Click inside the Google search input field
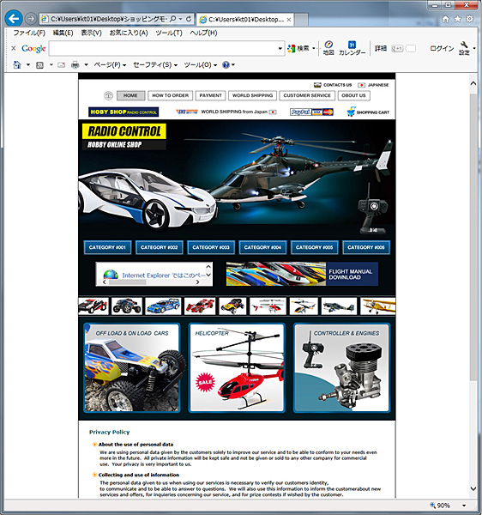 click(166, 48)
